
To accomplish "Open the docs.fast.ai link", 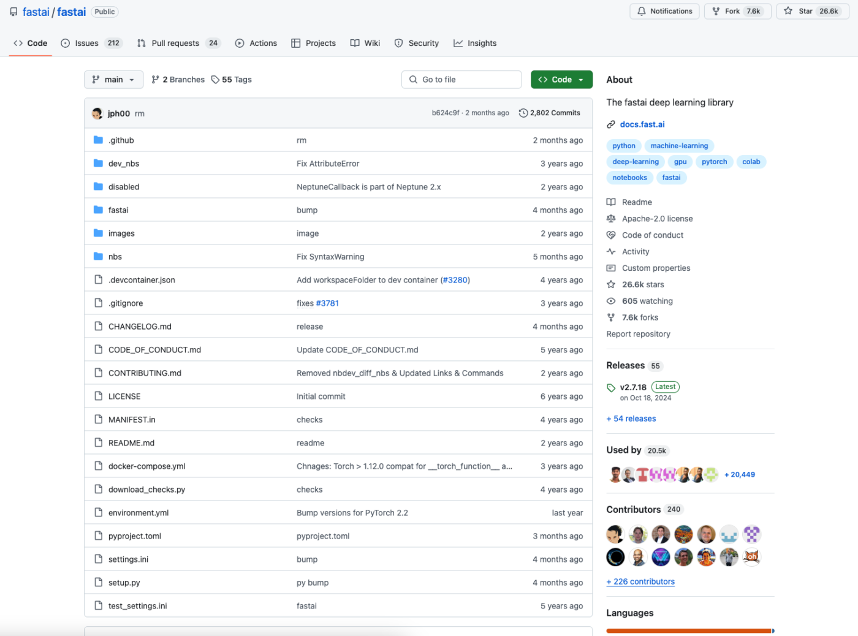I will tap(642, 124).
